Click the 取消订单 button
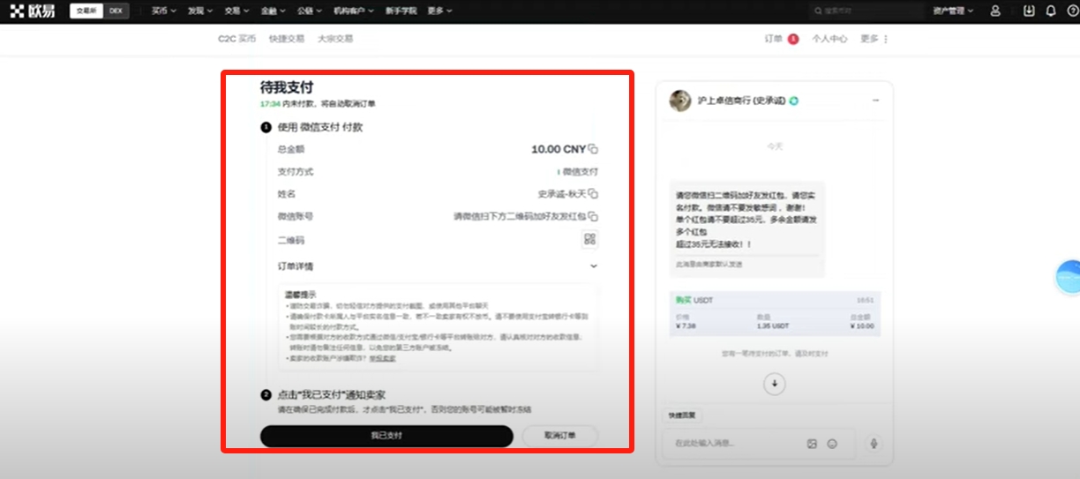Screen dimensions: 1080x479 pos(560,436)
